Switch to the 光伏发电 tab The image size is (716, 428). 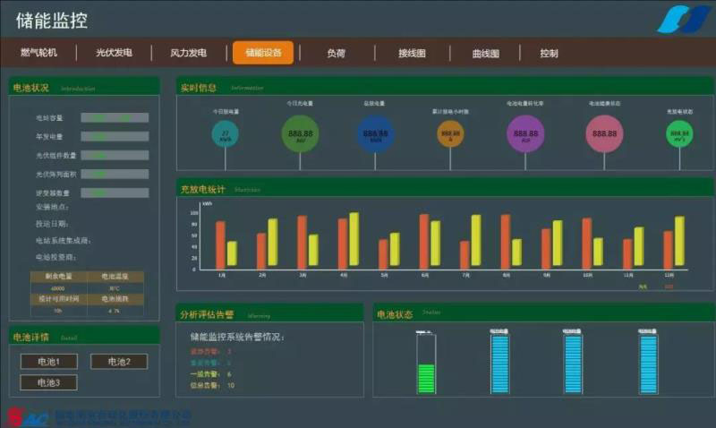114,53
